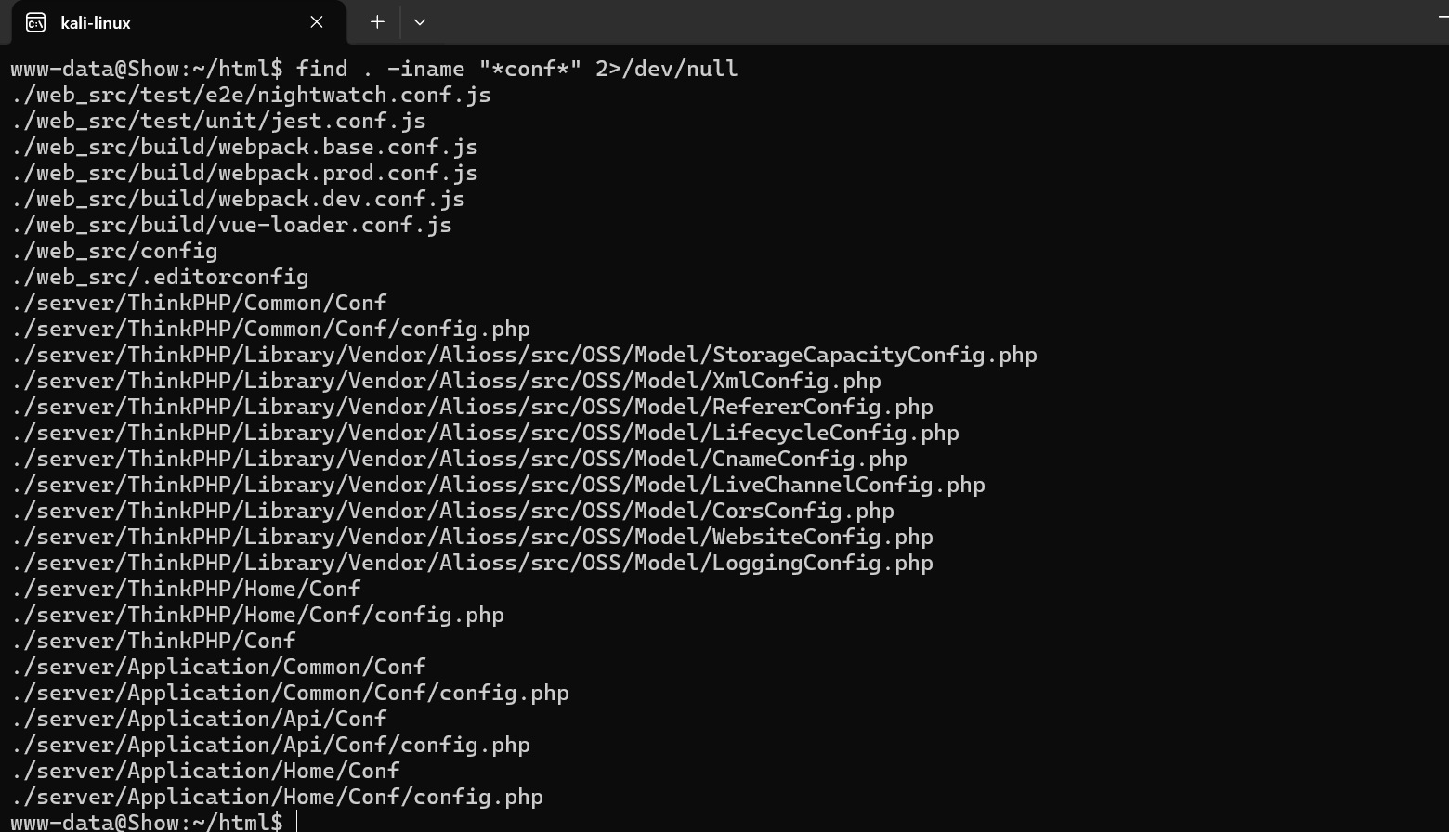1449x832 pixels.
Task: Expand the new tab profile dropdown
Action: [x=420, y=22]
